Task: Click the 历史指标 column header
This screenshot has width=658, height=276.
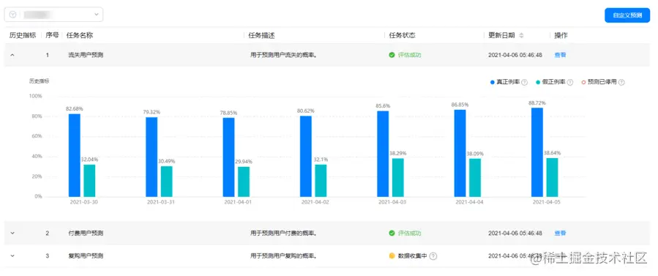Action: click(x=23, y=36)
